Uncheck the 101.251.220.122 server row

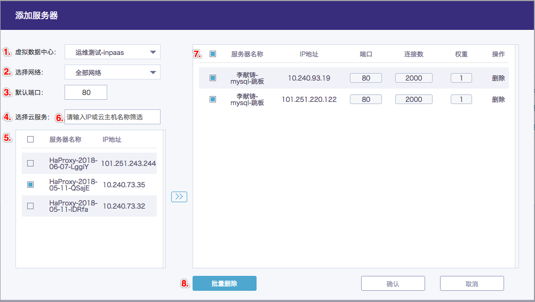coord(213,99)
